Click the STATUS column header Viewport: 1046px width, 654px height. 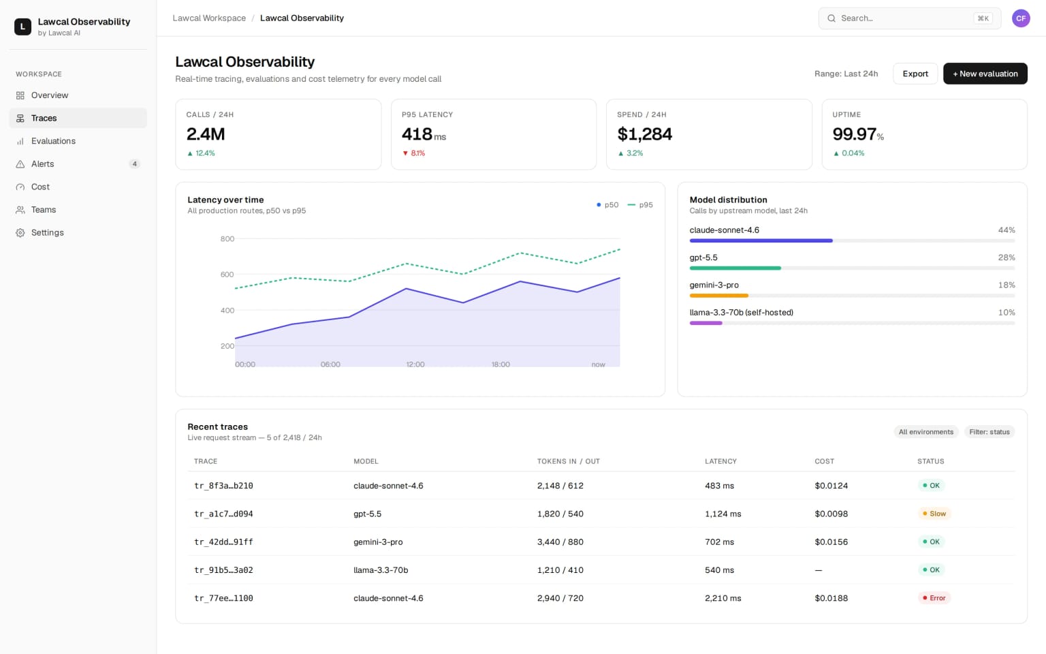931,461
